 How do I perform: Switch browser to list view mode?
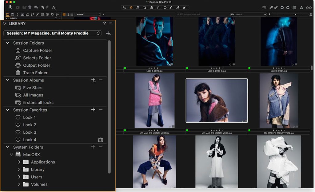click(x=68, y=14)
